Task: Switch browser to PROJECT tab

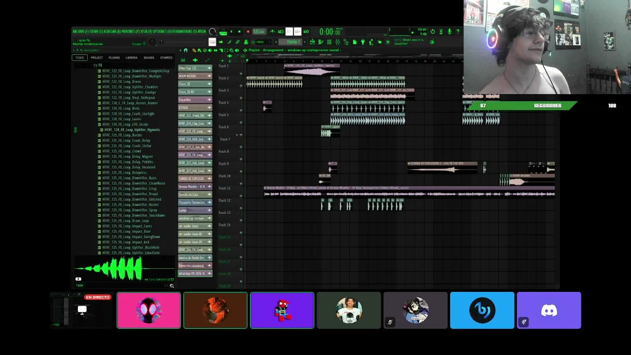Action: tap(97, 58)
